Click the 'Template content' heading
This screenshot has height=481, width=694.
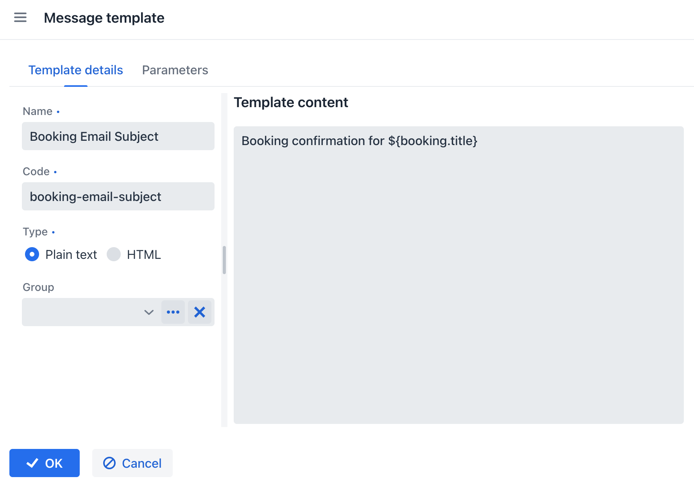pos(291,102)
